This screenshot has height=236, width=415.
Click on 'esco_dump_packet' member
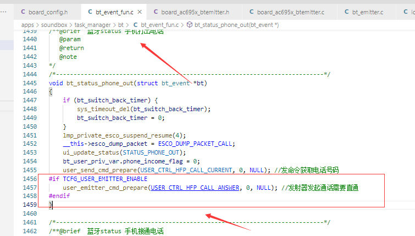(x=119, y=144)
